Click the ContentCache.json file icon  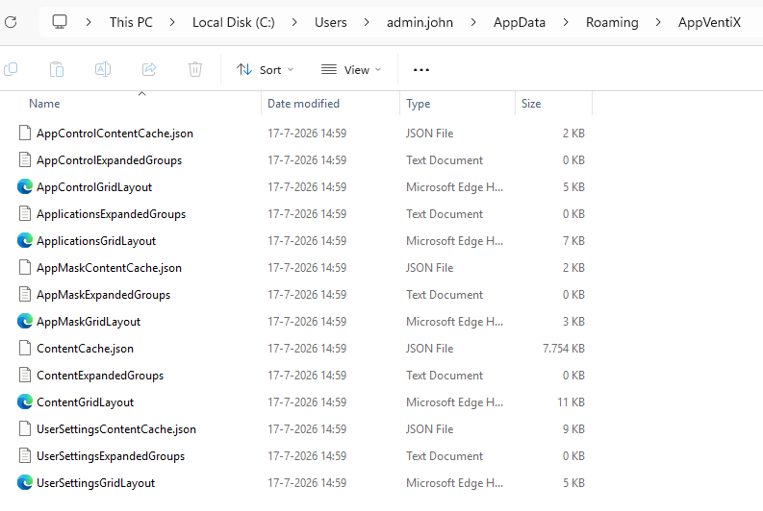click(x=25, y=348)
